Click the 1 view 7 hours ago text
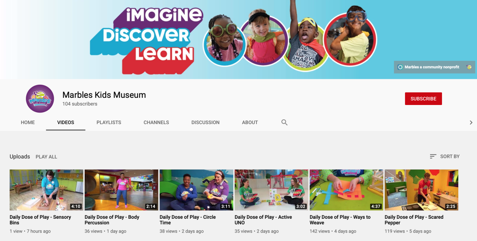The image size is (477, 241). coord(30,231)
